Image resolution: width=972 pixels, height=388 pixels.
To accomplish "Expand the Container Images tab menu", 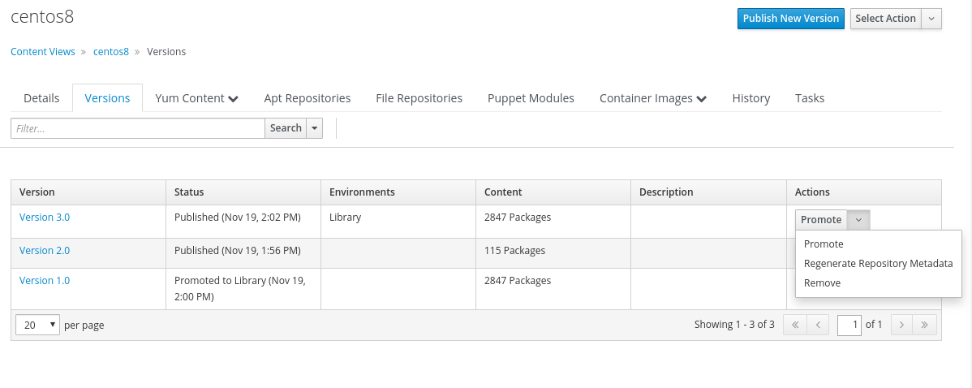I will click(653, 98).
